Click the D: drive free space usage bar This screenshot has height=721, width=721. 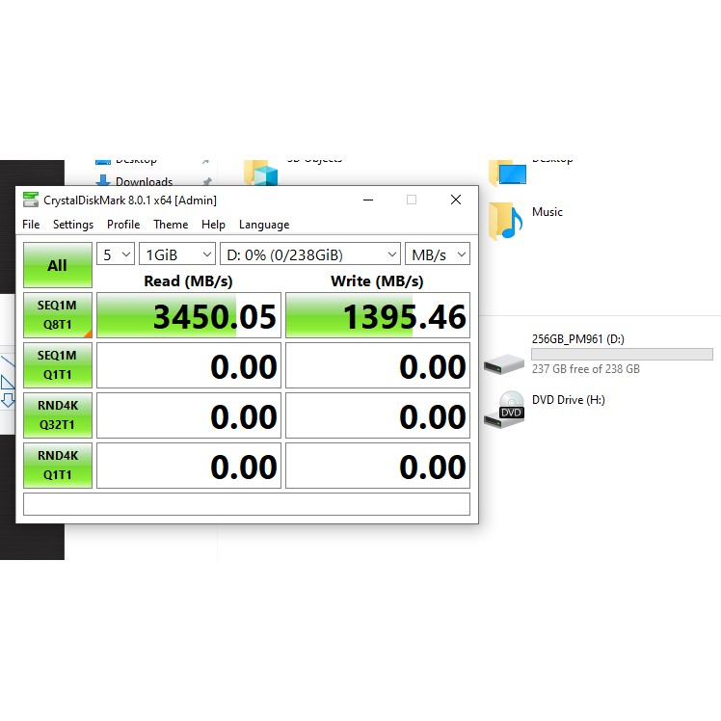click(x=622, y=354)
